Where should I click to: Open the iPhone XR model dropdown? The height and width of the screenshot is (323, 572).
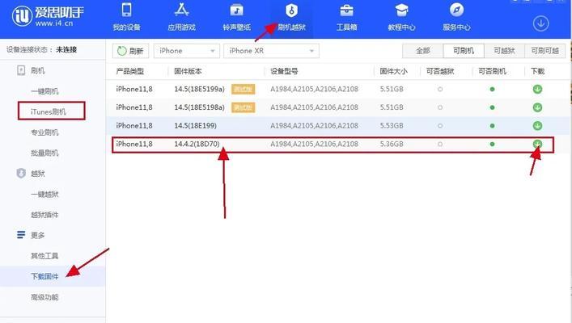[x=271, y=51]
